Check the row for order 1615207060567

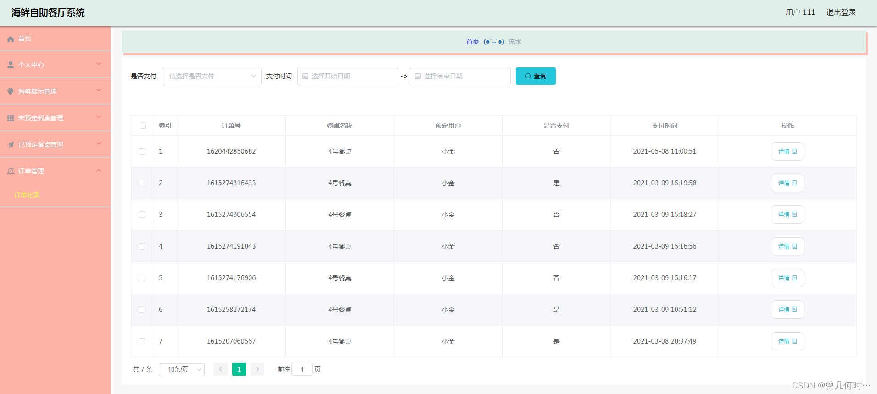pos(142,341)
